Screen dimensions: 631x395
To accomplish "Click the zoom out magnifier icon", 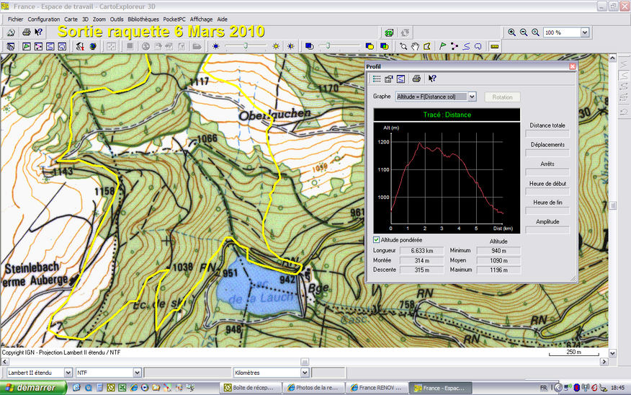I will coord(524,32).
